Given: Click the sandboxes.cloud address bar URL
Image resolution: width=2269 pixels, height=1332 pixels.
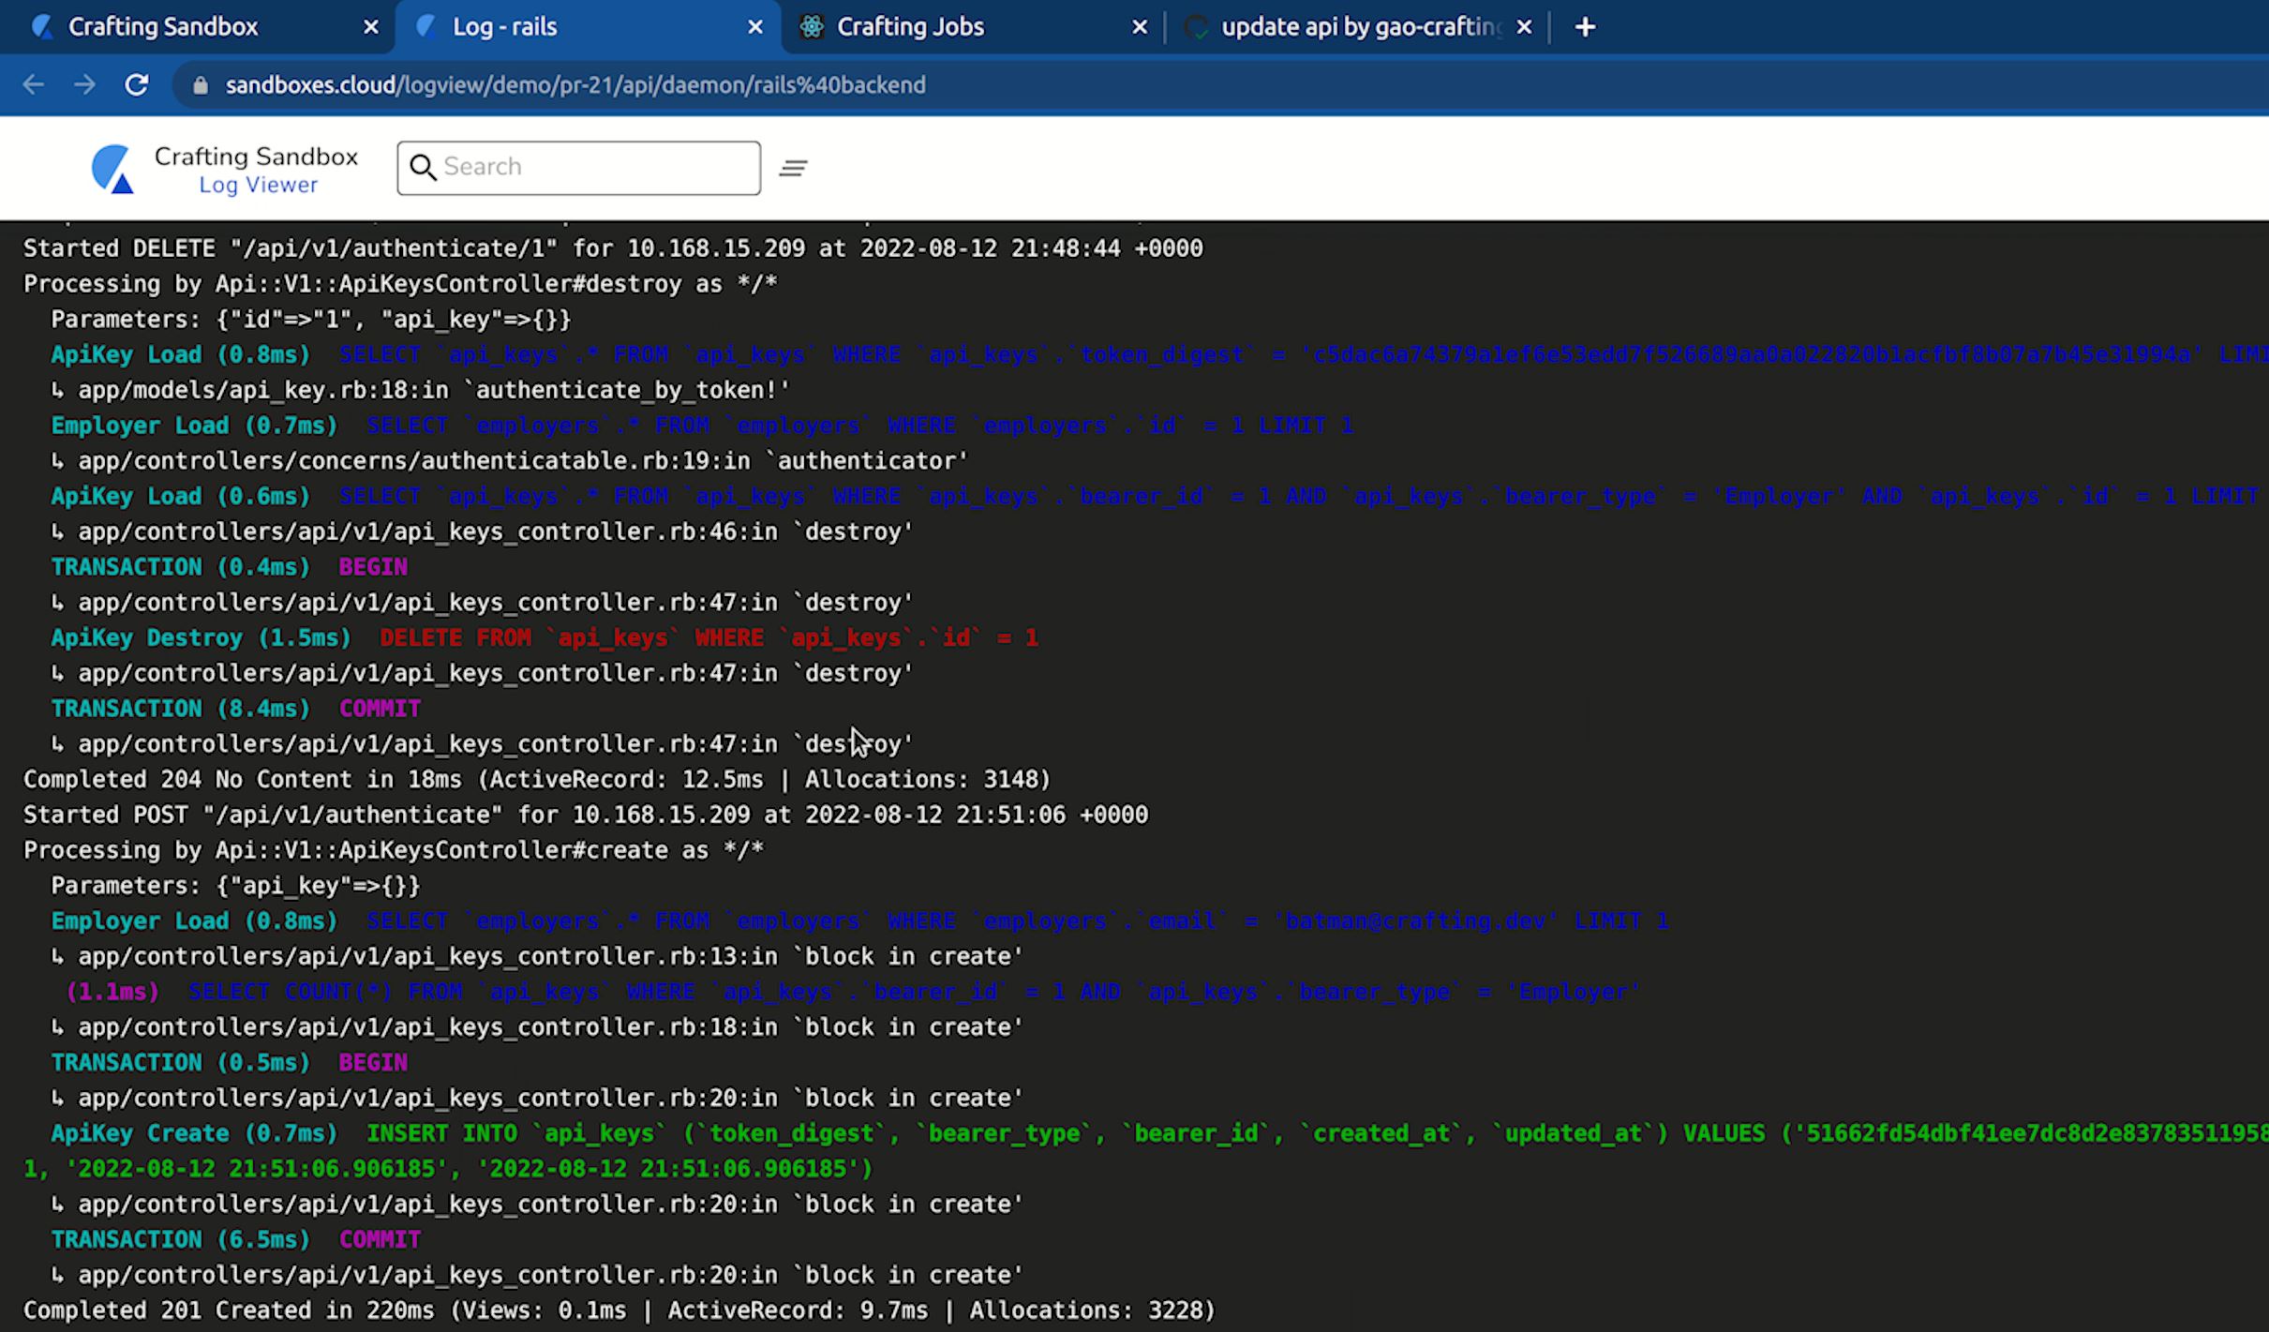Looking at the screenshot, I should (x=575, y=85).
